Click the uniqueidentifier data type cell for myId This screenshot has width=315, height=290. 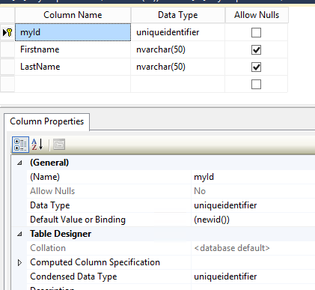[178, 32]
